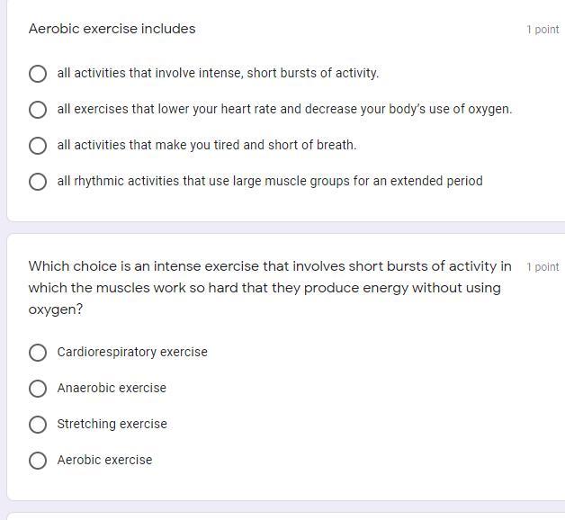Click the "Which choice is an intense exercise" question
This screenshot has height=520, width=565.
269,288
